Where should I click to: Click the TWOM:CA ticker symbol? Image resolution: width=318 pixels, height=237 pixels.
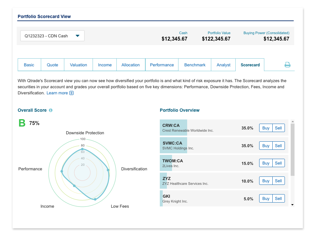click(173, 161)
